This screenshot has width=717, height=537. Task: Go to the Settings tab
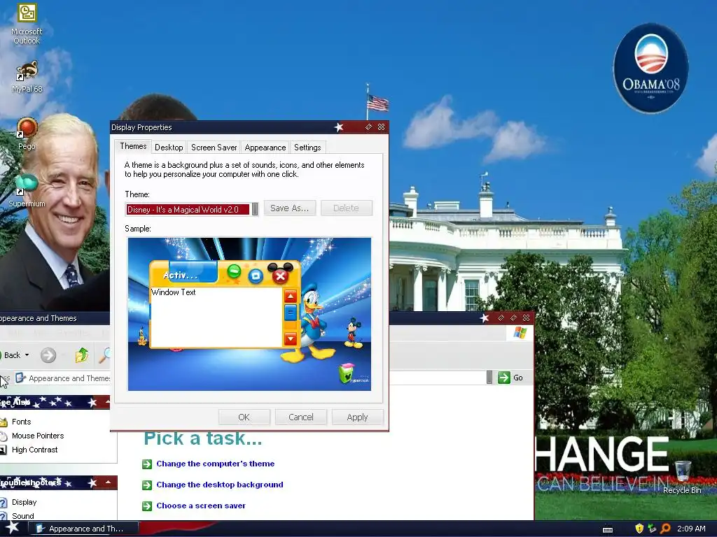click(x=307, y=148)
